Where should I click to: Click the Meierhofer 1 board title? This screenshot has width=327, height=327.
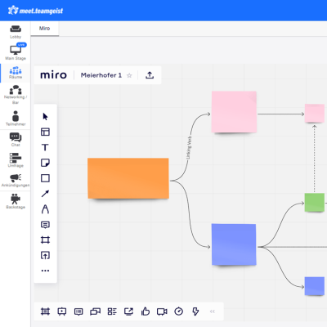click(101, 75)
